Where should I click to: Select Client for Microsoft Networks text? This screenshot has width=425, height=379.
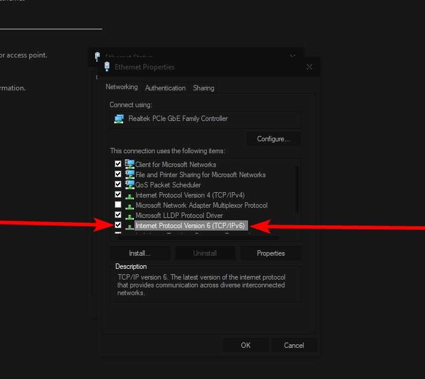[x=176, y=165]
